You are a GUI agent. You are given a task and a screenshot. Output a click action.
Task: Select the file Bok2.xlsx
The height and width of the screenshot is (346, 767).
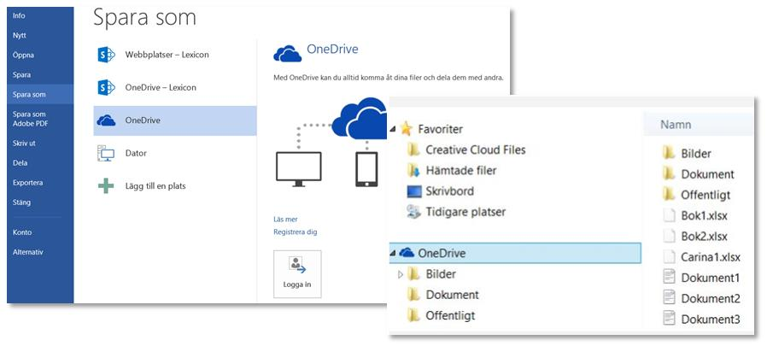(705, 237)
